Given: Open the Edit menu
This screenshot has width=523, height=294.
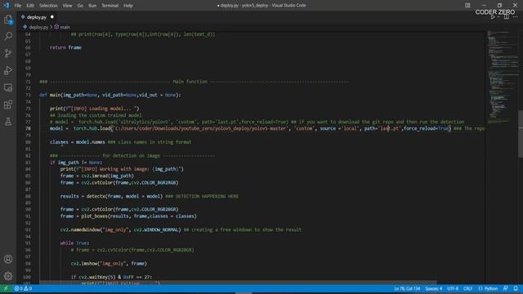Looking at the screenshot, I should [30, 6].
